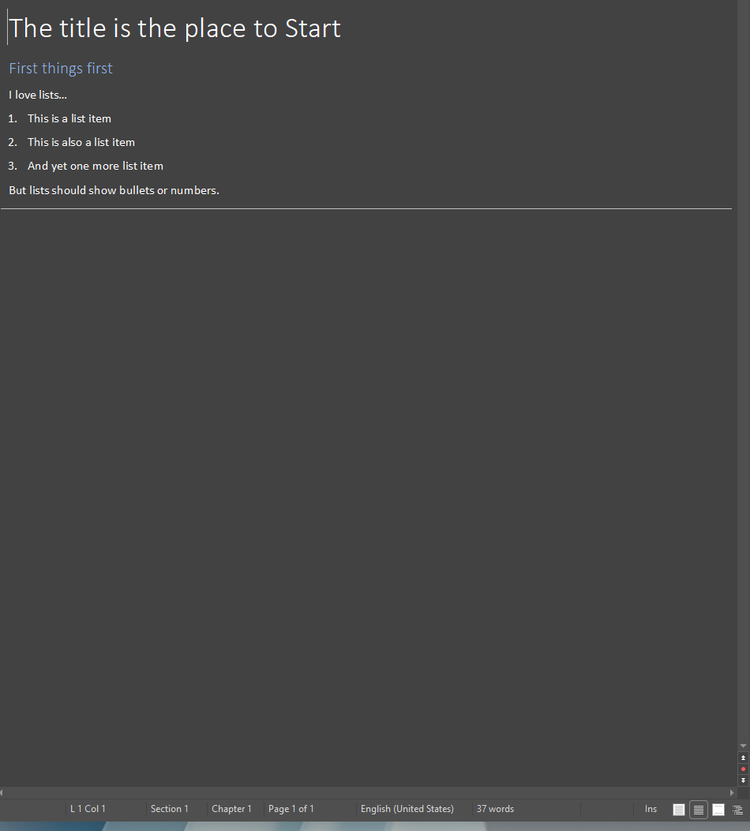Open language setting English (United States)
Screen dimensions: 750x831
[x=407, y=809]
